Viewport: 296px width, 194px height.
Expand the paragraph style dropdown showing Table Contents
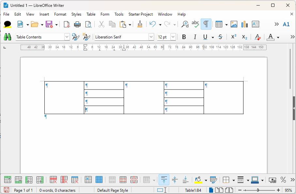tap(67, 37)
